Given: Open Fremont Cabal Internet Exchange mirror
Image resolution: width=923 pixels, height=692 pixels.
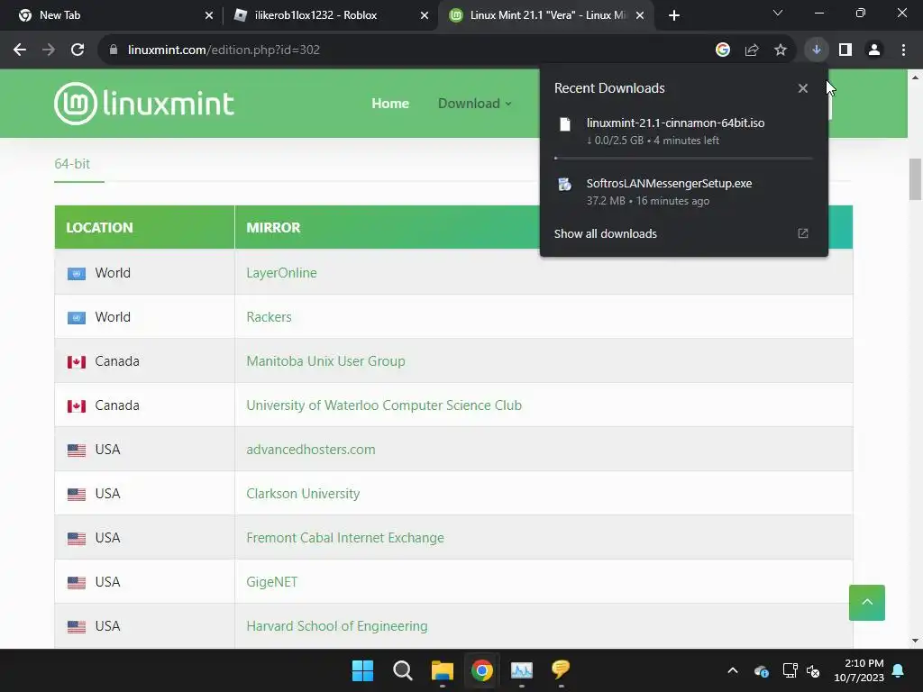Looking at the screenshot, I should (345, 538).
